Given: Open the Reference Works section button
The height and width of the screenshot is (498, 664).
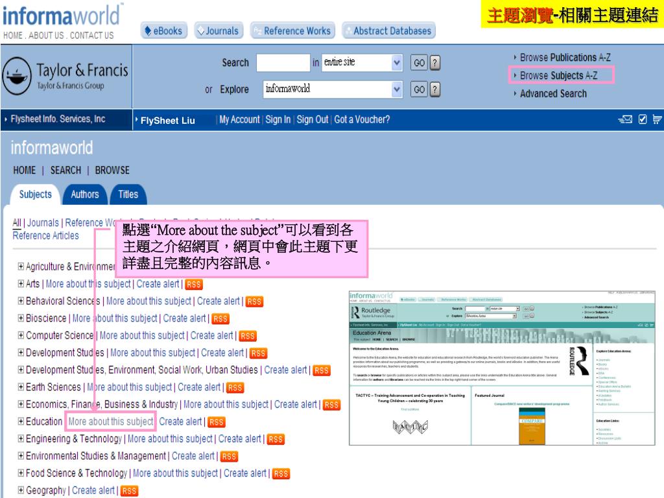Looking at the screenshot, I should coord(292,31).
